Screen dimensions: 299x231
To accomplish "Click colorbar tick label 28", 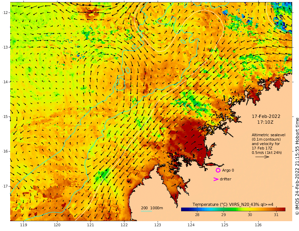I will tap(197, 215).
